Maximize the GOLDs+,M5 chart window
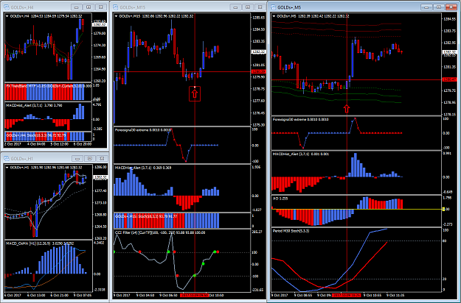 pyautogui.click(x=439, y=7)
